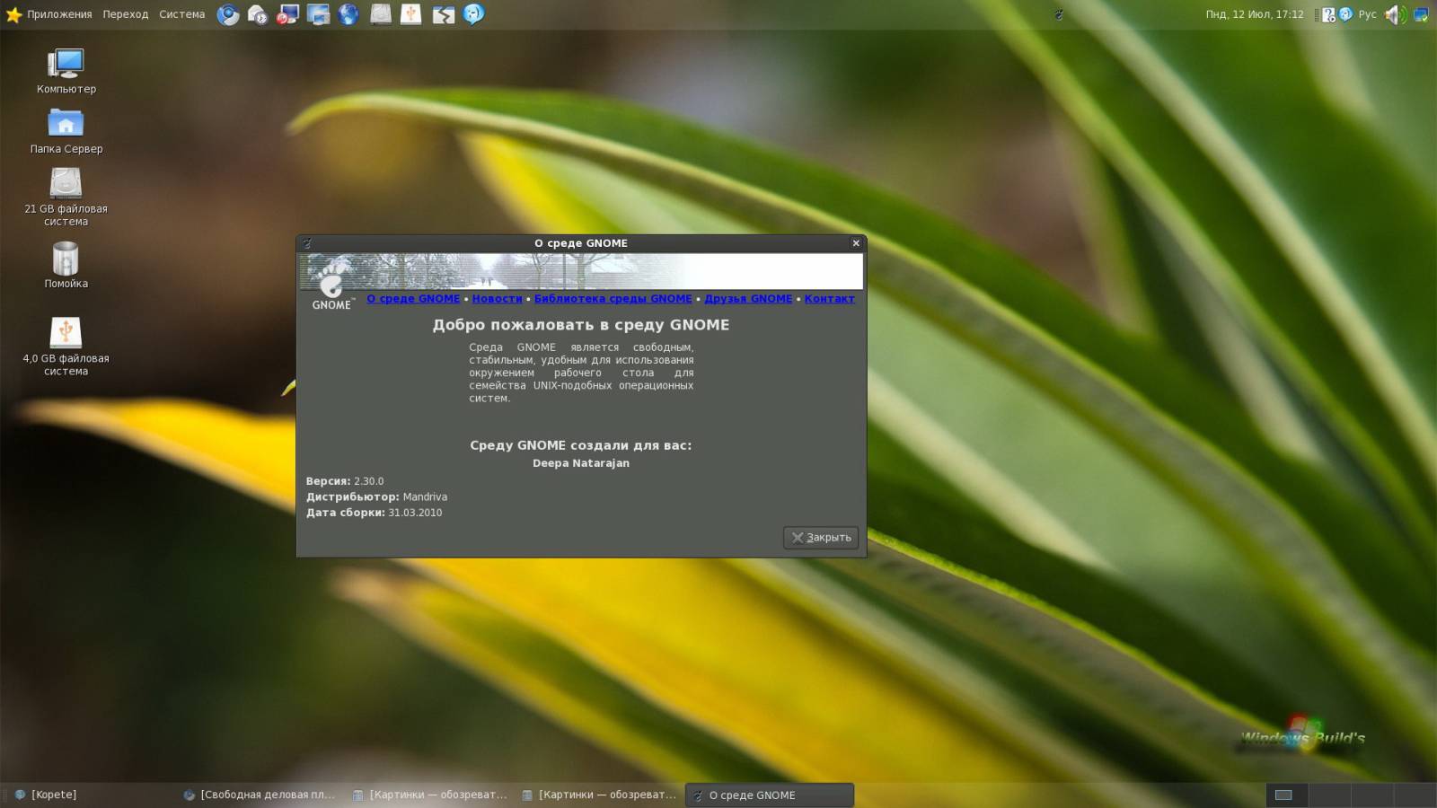Click the Закрыть button

pos(821,538)
